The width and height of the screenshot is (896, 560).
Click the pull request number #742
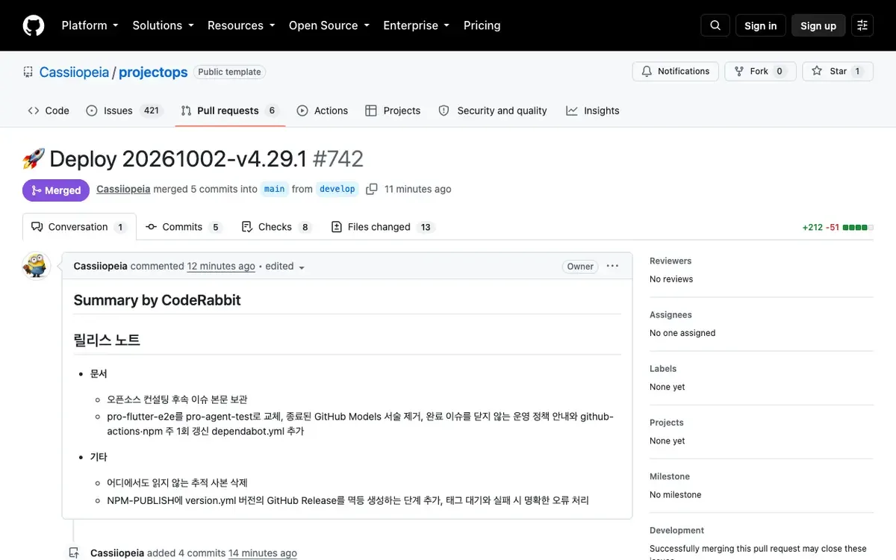pos(338,159)
